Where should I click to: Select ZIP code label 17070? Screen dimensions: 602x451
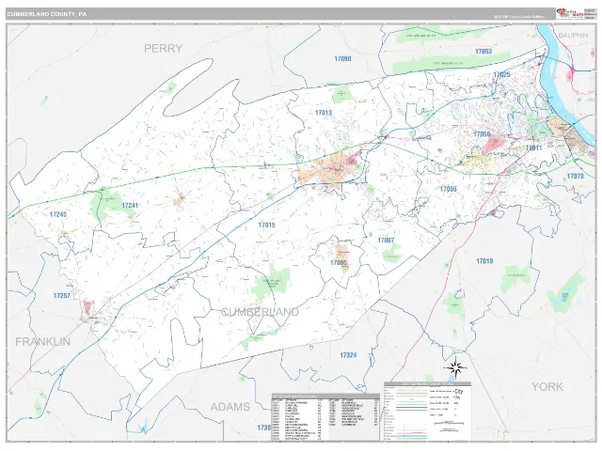575,177
